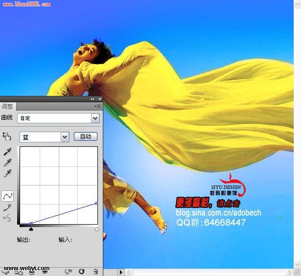Screen dimensions: 301x276
Task: Click the vertical scrollbar down arrow
Action: [x=298, y=265]
